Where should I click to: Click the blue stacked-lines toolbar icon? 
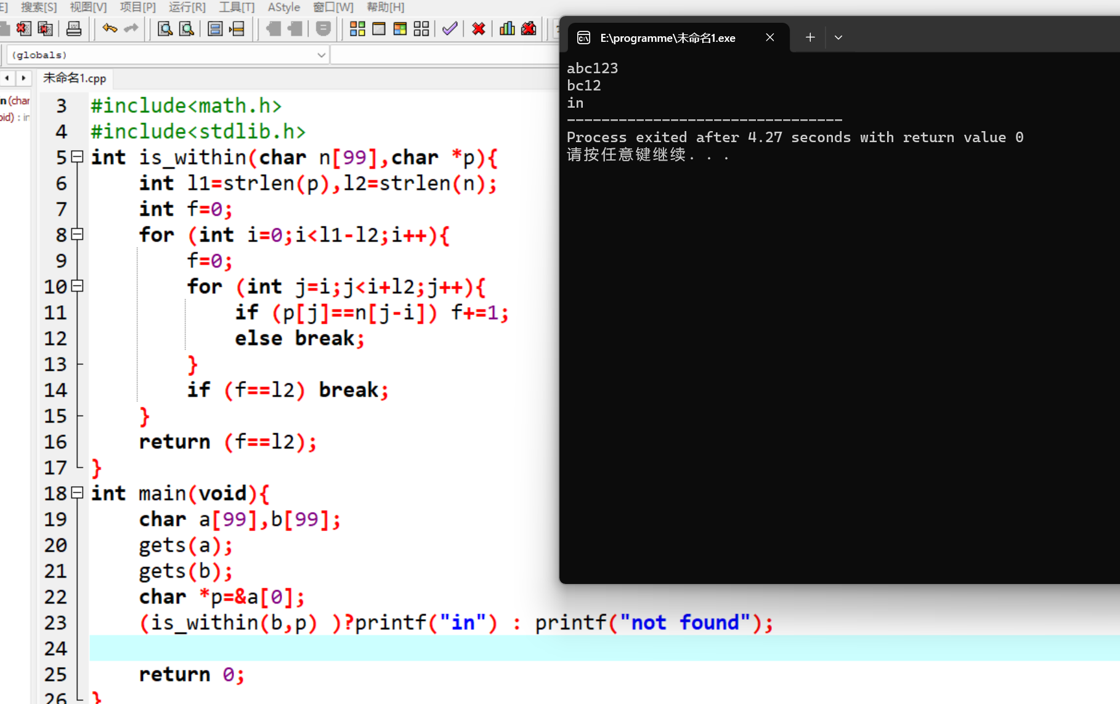pyautogui.click(x=215, y=28)
